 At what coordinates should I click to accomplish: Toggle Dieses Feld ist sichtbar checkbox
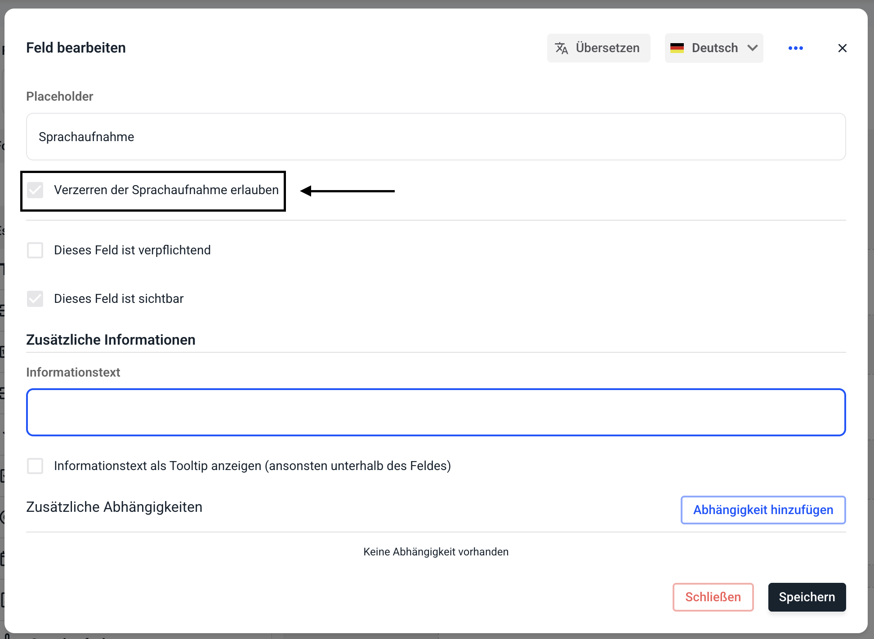tap(35, 299)
